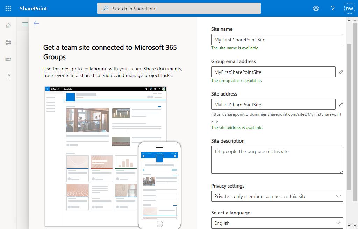The image size is (358, 229).
Task: Edit group email address with pencil icon
Action: (x=341, y=72)
